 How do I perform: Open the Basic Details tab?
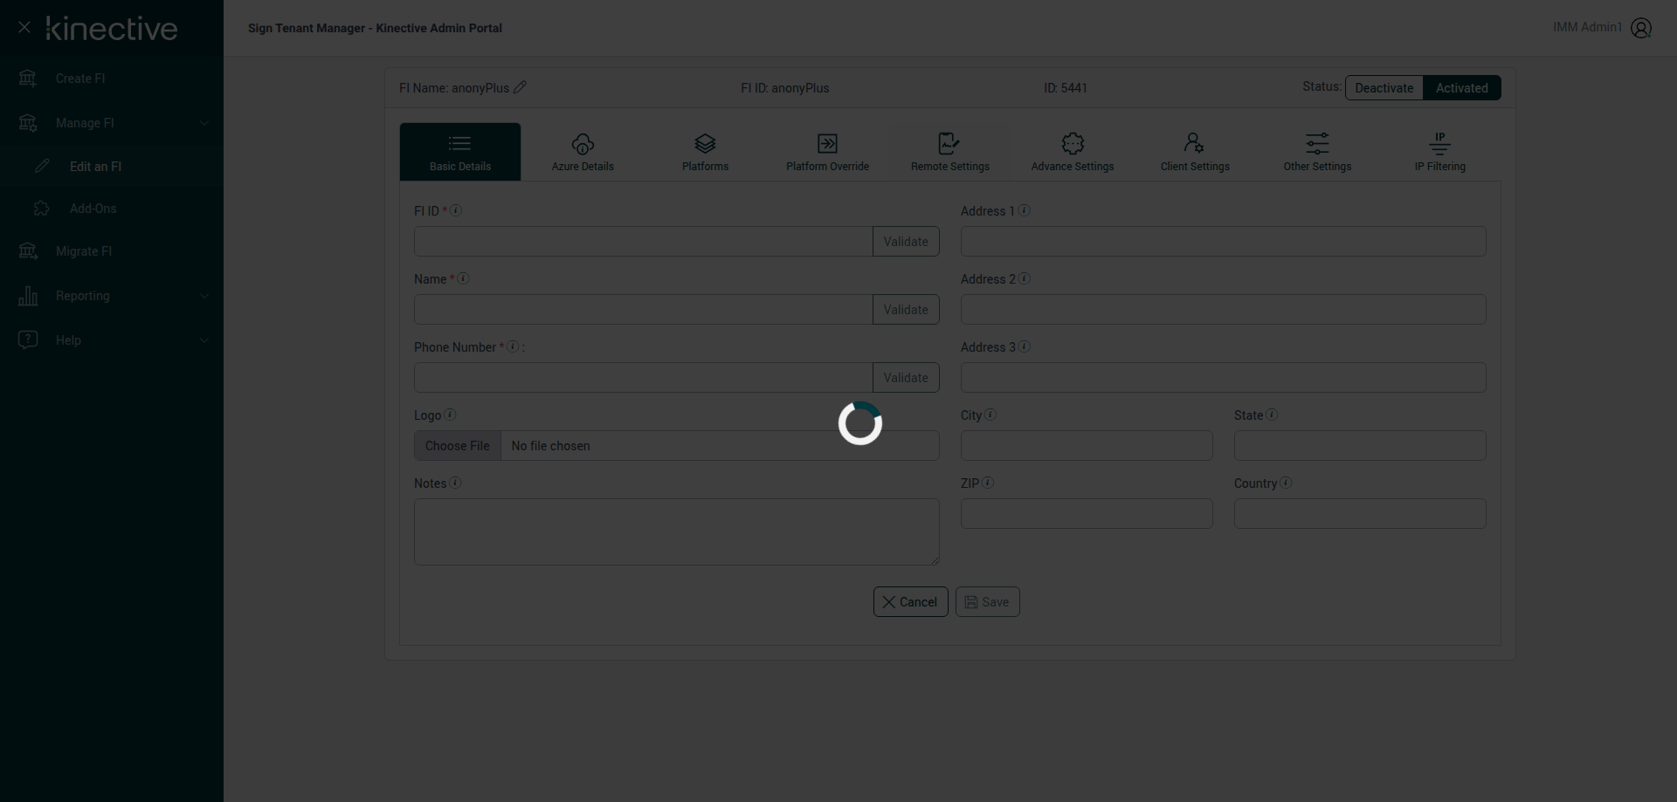click(x=460, y=152)
